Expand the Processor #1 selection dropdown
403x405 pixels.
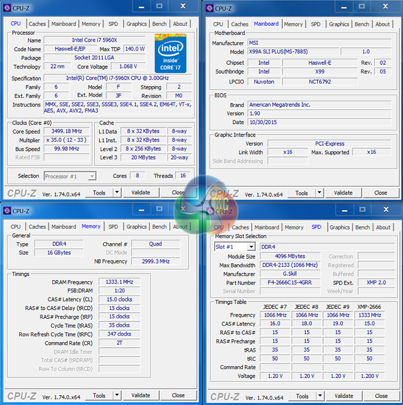(x=92, y=176)
